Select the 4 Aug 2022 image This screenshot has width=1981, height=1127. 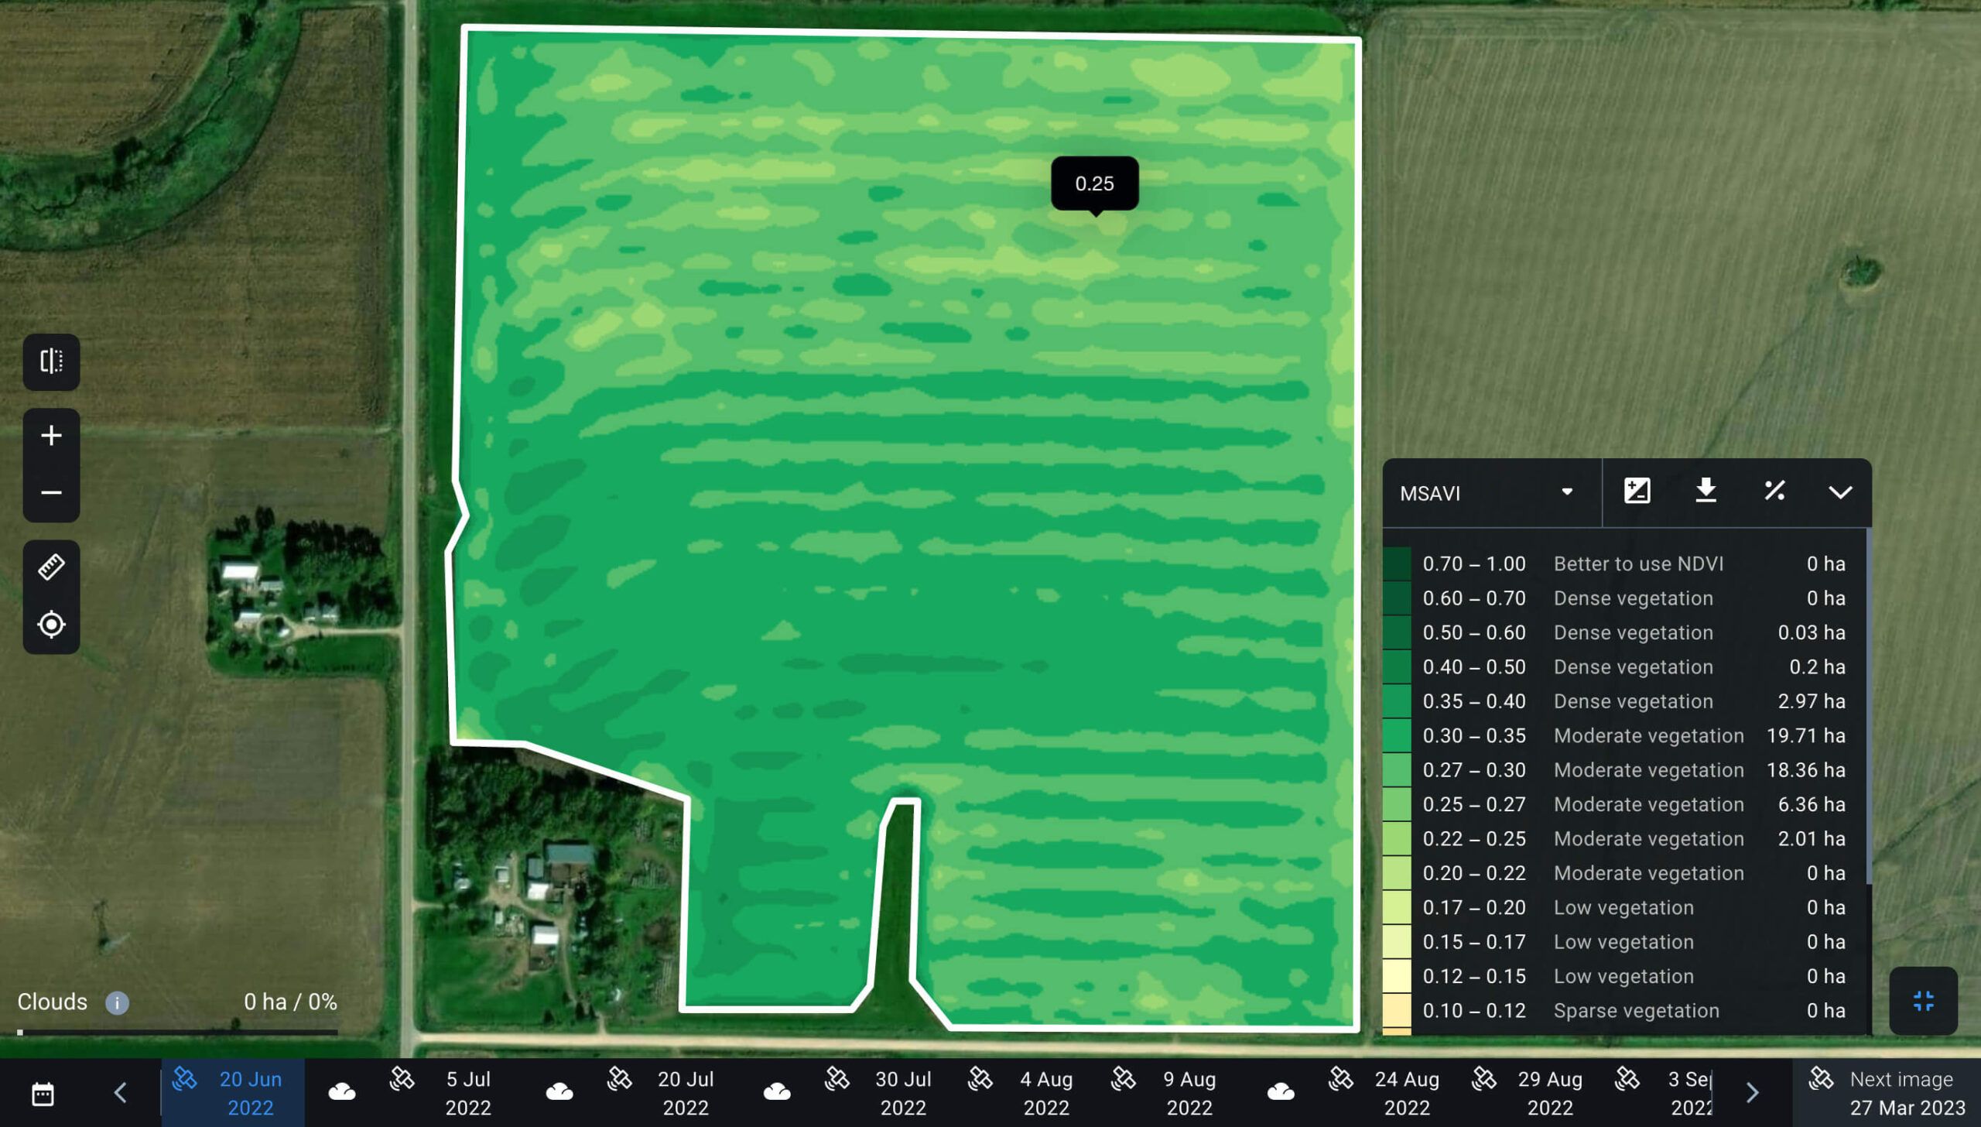[1020, 1093]
